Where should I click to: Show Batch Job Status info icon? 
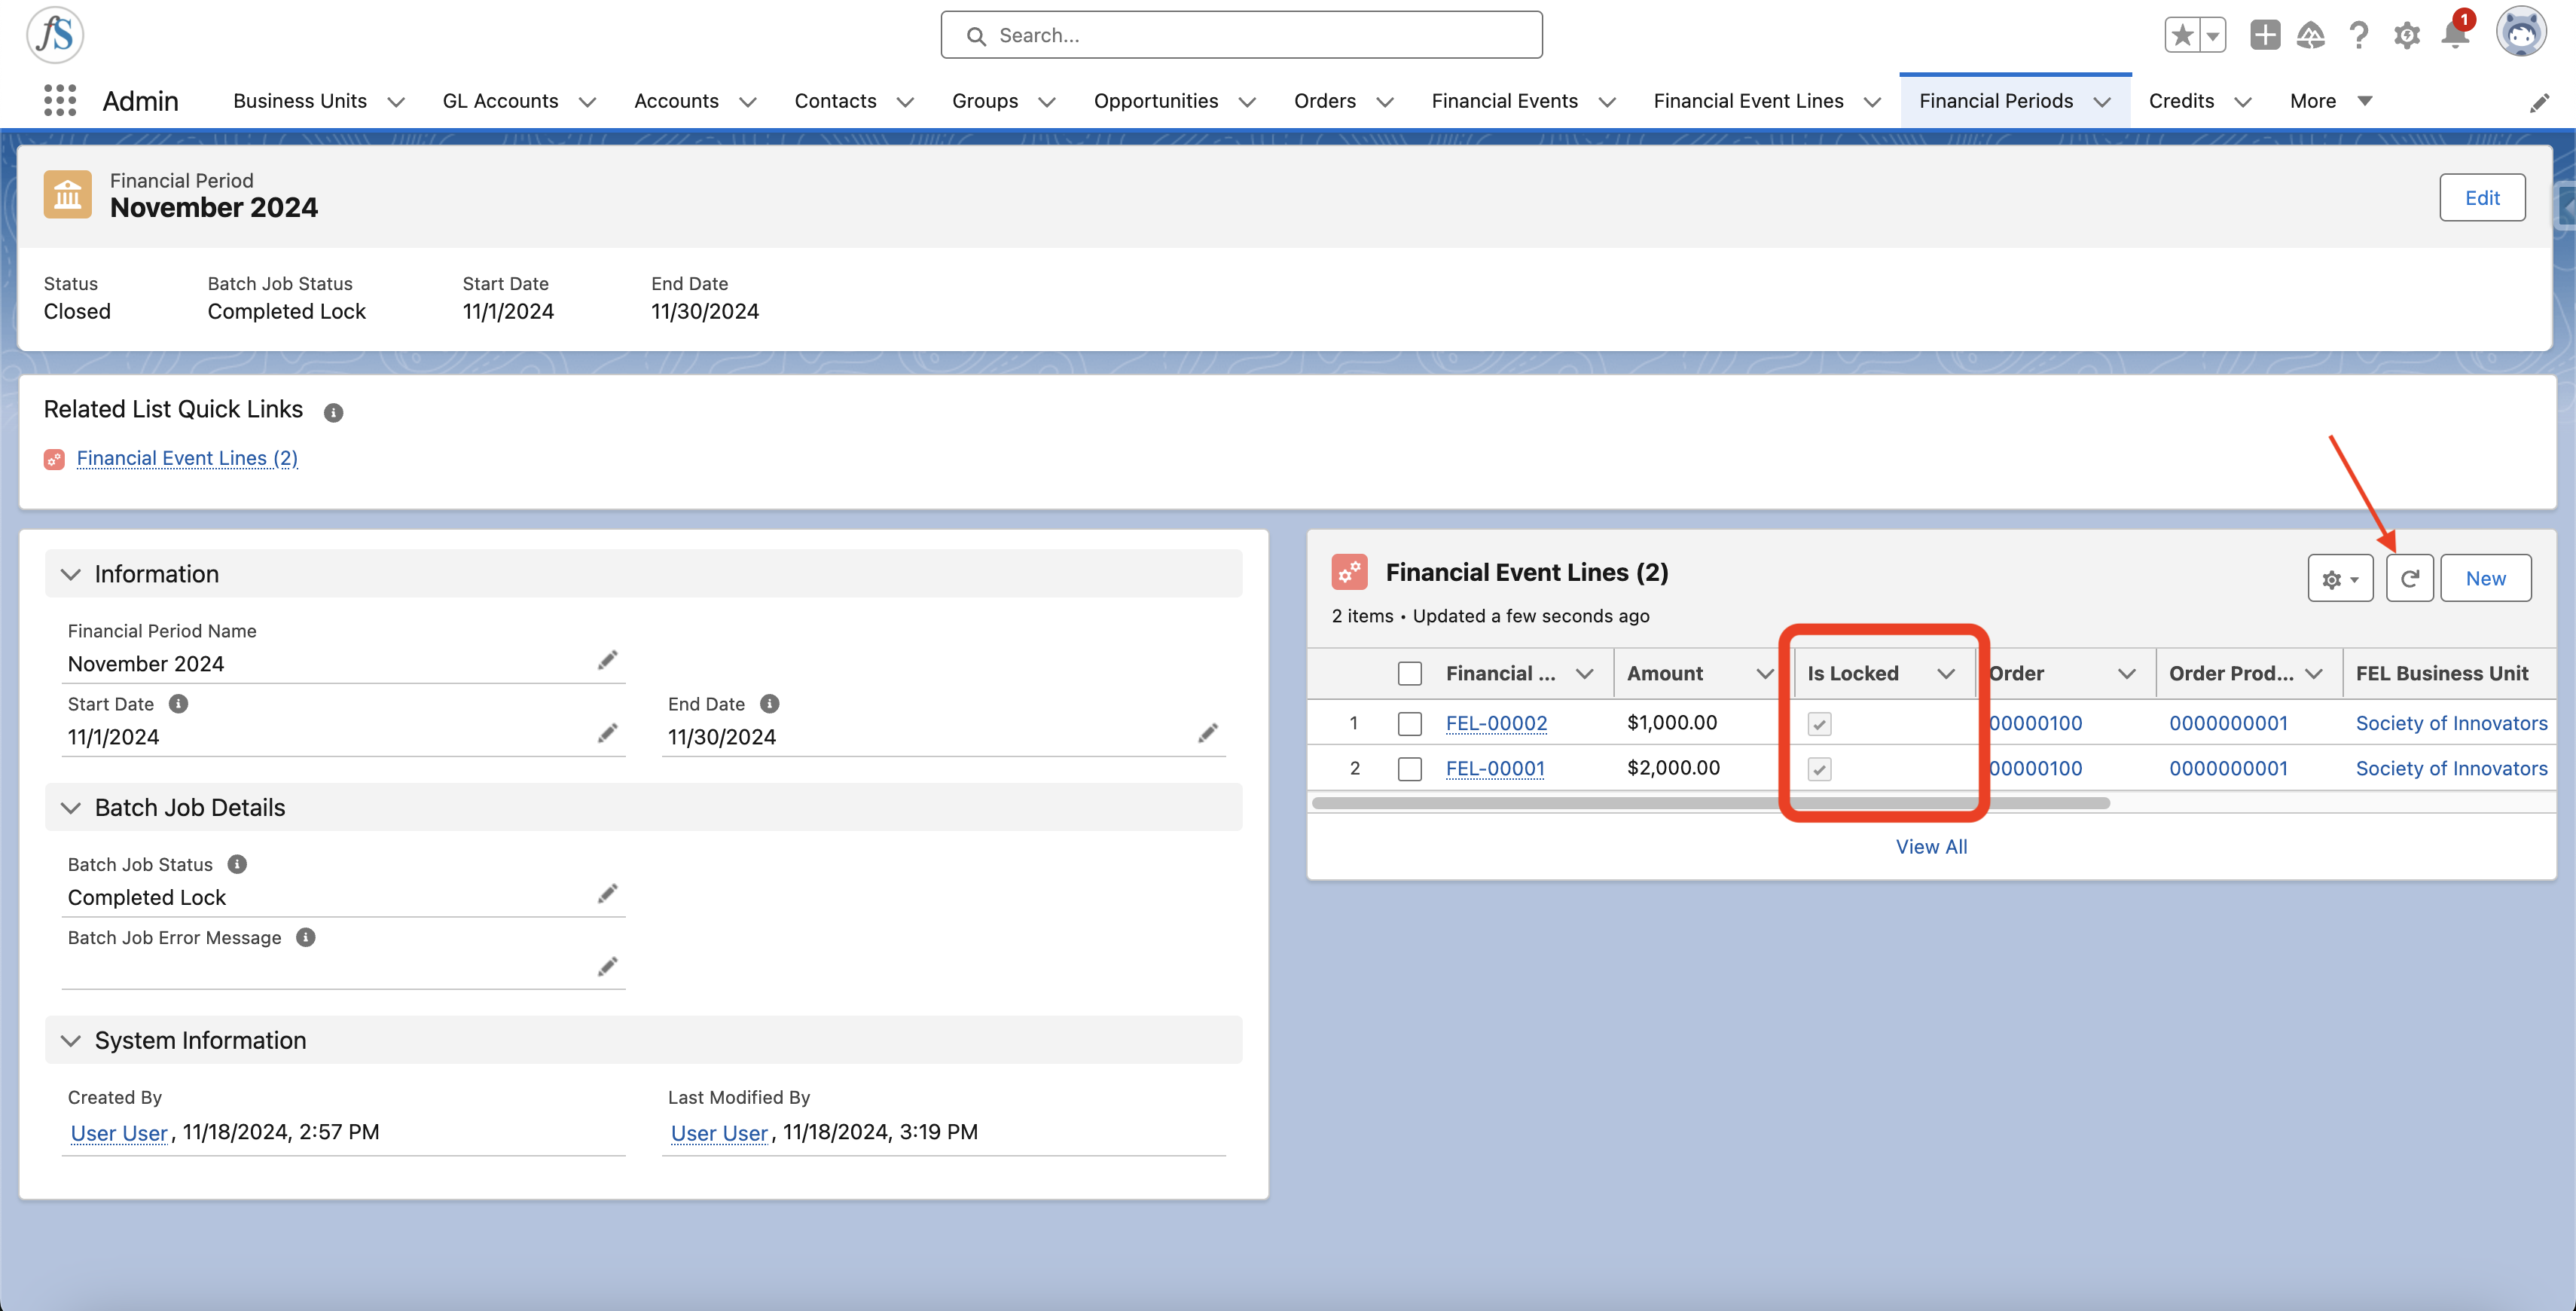(x=237, y=864)
